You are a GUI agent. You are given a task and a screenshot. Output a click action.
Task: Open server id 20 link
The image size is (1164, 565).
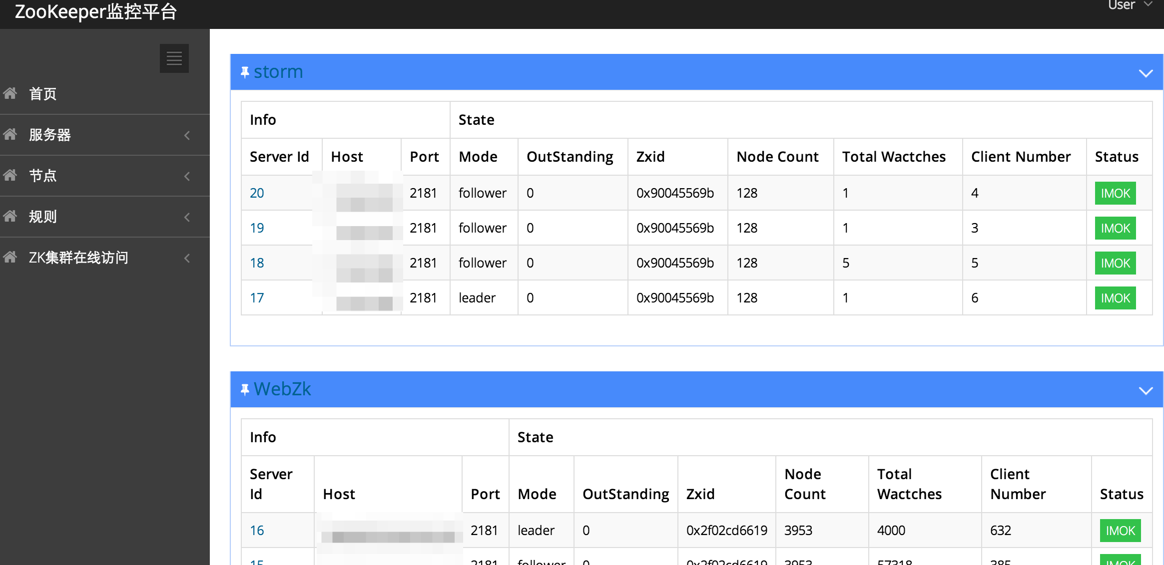(257, 193)
